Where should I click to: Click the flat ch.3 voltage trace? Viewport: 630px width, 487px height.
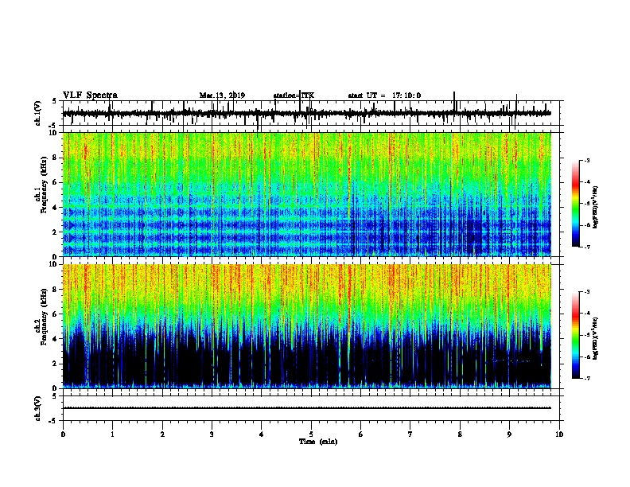click(x=306, y=408)
